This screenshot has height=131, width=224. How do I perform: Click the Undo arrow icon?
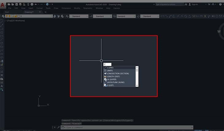point(36,4)
